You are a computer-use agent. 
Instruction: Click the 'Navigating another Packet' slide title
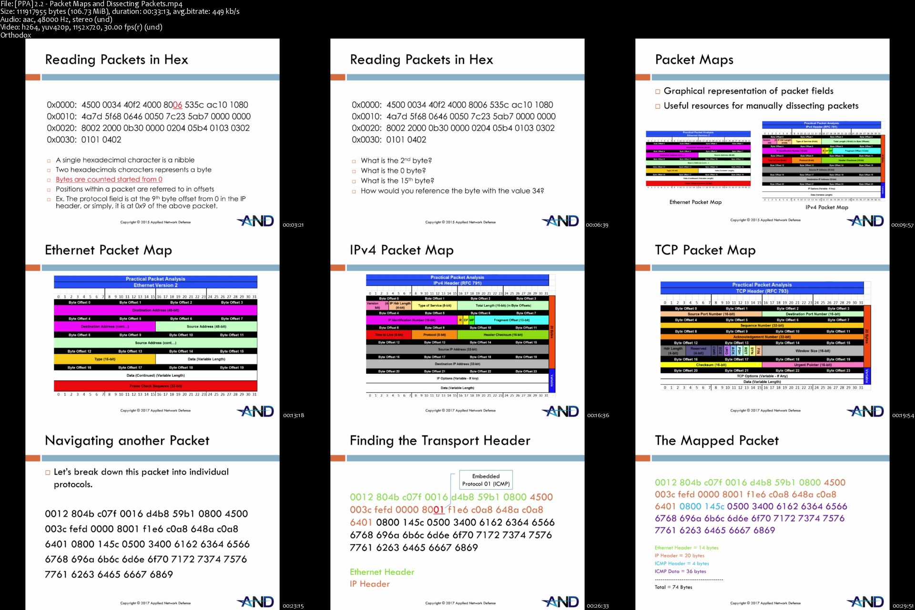tap(127, 441)
